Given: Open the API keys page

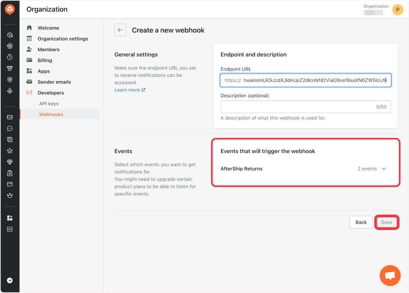Looking at the screenshot, I should 49,103.
